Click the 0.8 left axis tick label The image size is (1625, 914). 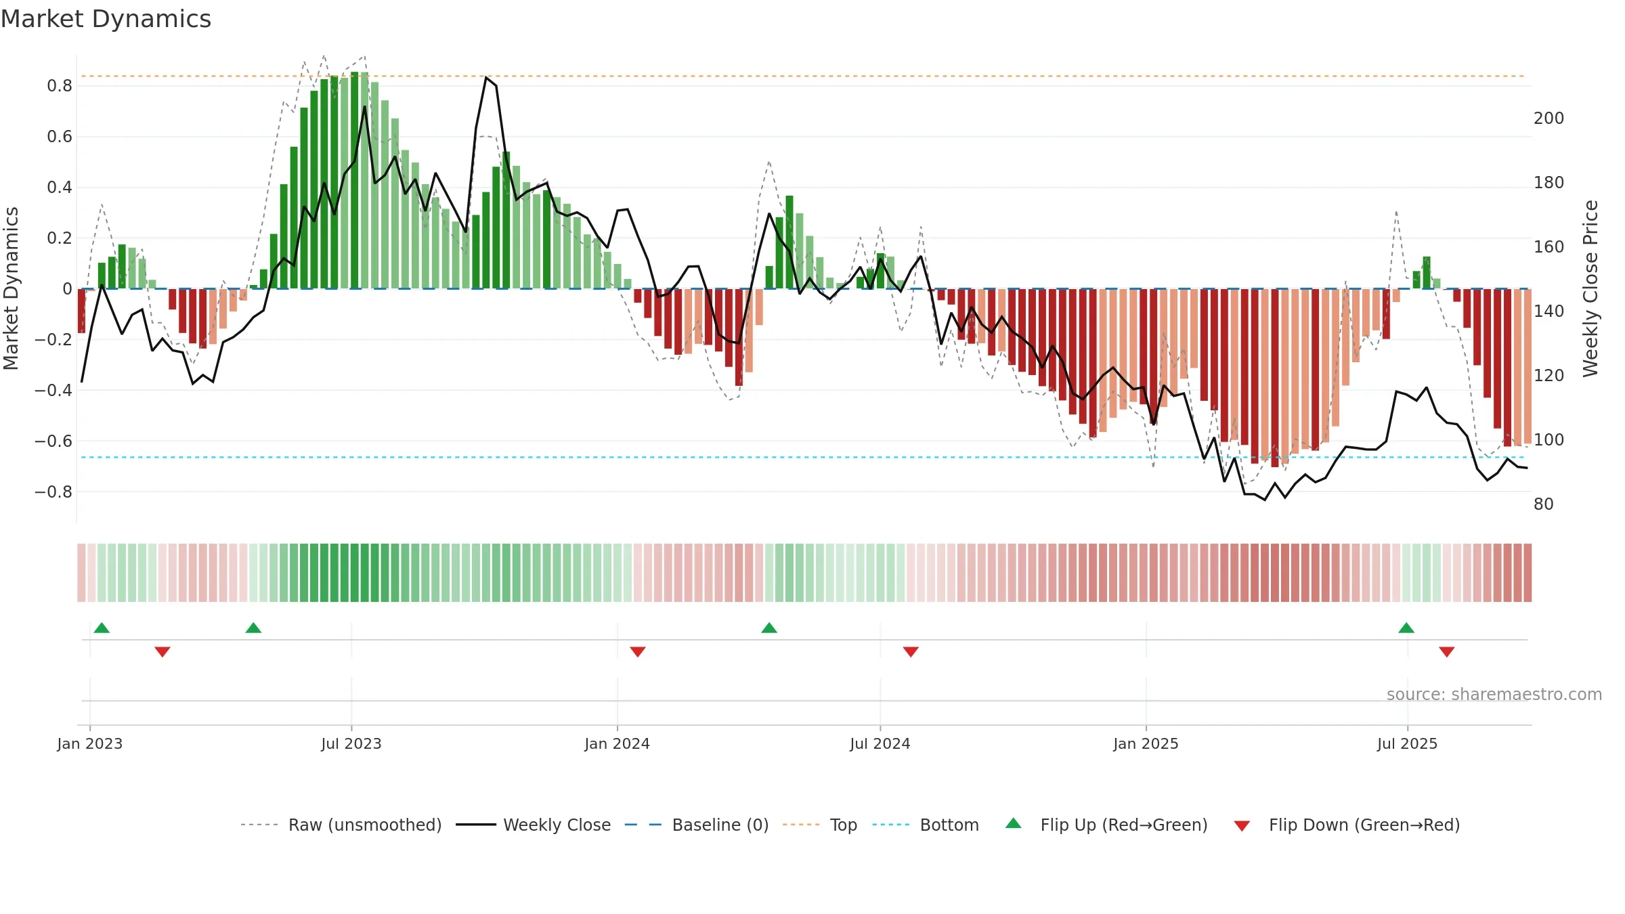tap(60, 85)
